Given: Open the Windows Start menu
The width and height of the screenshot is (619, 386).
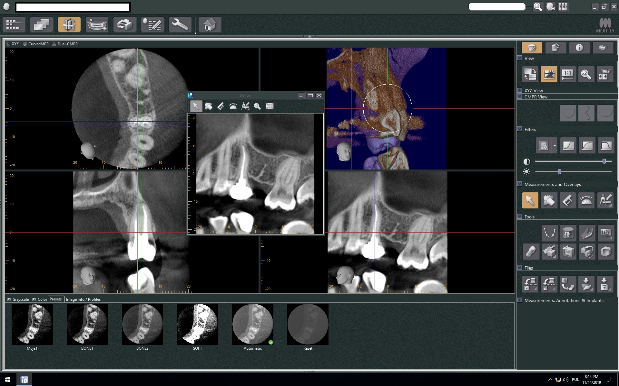Looking at the screenshot, I should click(x=8, y=380).
